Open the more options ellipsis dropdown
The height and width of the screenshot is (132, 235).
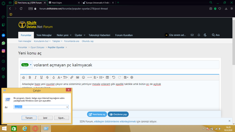[90, 77]
